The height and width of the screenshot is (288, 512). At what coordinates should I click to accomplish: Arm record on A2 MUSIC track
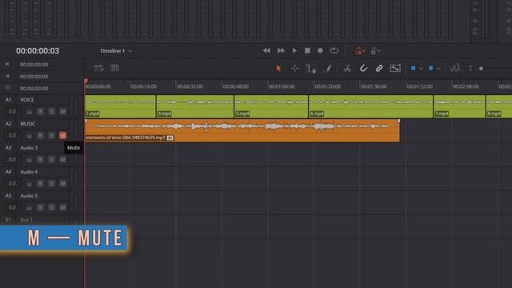point(41,135)
